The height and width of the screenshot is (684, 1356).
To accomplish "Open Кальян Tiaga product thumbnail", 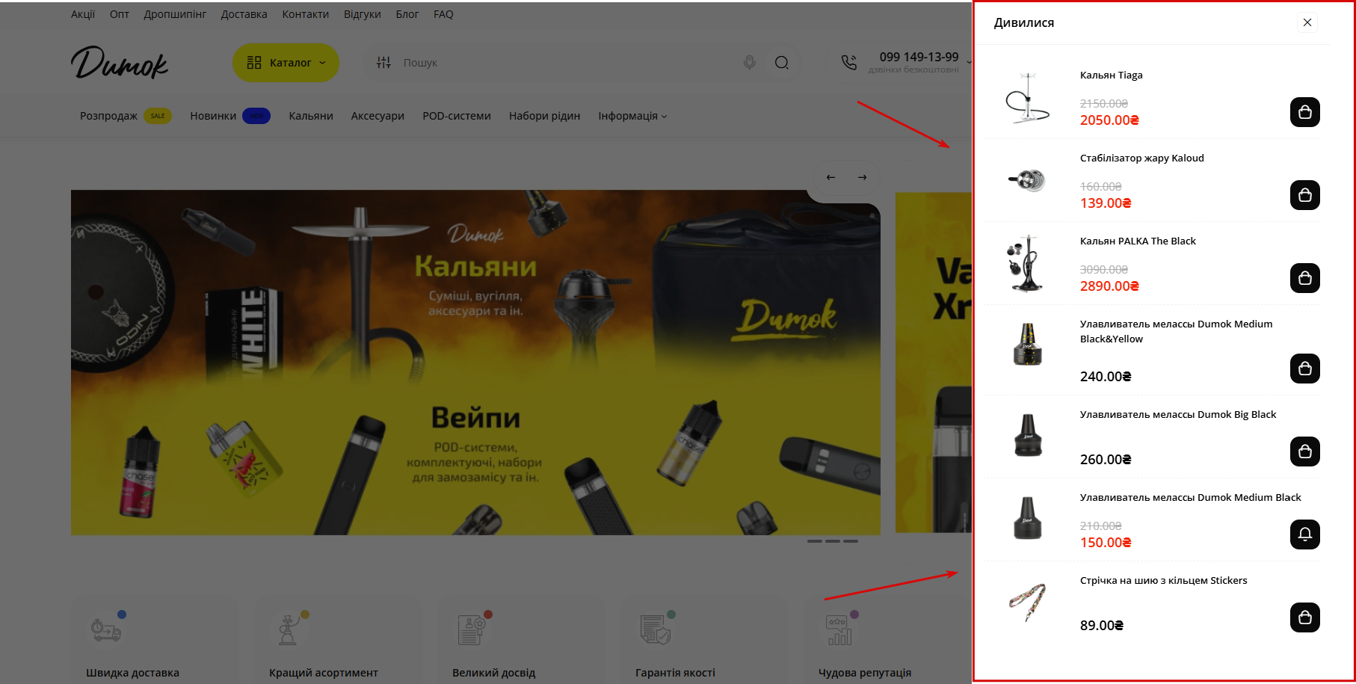I will (x=1028, y=98).
